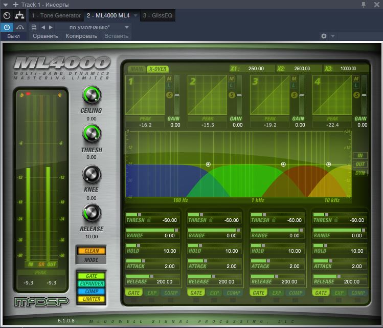Click the pin icon in title bar

tap(364, 5)
